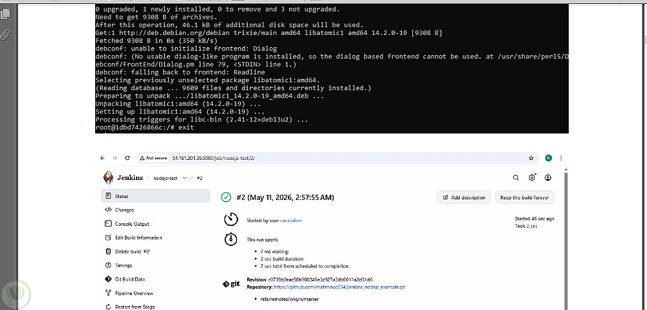Open the Jenkins search magnifier icon
Screen dimensions: 647x310
pyautogui.click(x=516, y=178)
